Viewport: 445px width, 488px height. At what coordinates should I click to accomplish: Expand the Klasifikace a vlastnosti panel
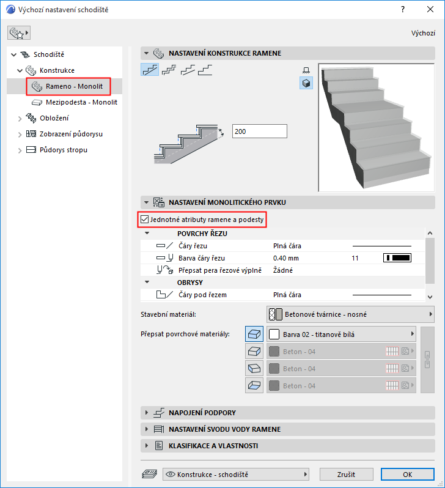[x=146, y=446]
